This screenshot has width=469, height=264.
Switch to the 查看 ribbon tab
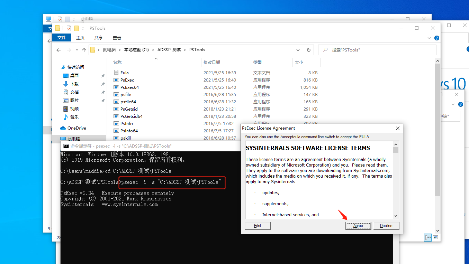(x=117, y=38)
